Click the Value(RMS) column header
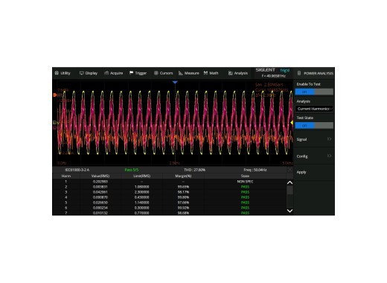 click(x=100, y=176)
